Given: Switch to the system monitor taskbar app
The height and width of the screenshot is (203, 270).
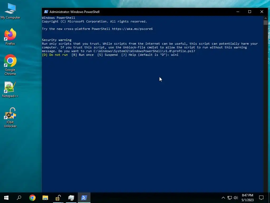Looking at the screenshot, I should coord(71,198).
